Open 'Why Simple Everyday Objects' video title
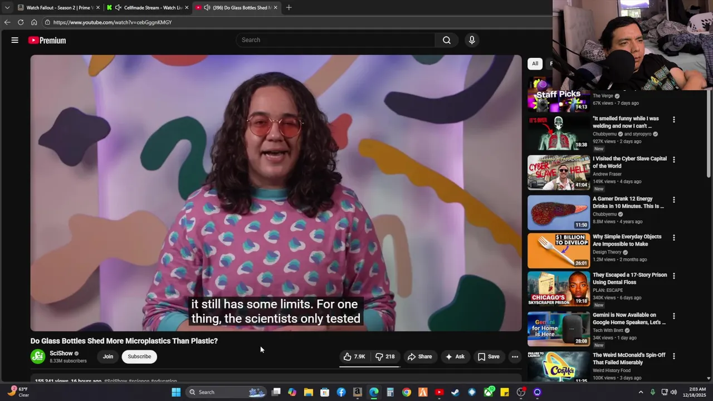The image size is (713, 401). point(627,240)
